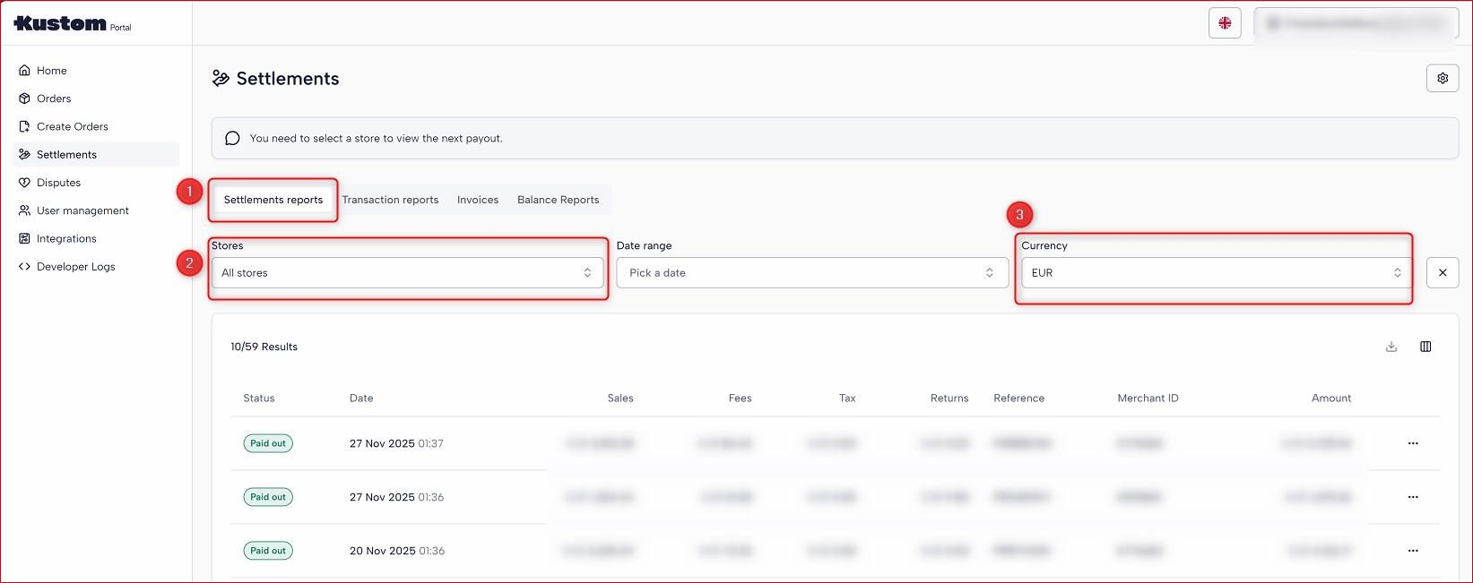Open User management page
This screenshot has width=1473, height=583.
[82, 210]
